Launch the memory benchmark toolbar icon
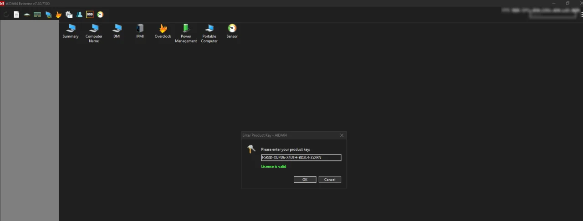The image size is (583, 221). (x=37, y=15)
